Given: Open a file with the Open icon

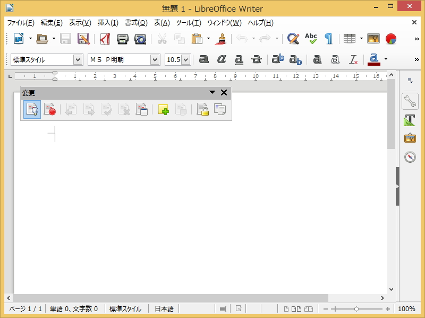Looking at the screenshot, I should pyautogui.click(x=41, y=38).
